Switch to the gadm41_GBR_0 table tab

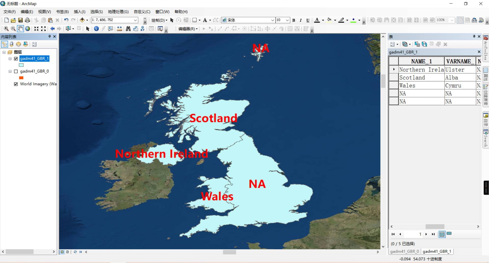pyautogui.click(x=404, y=251)
